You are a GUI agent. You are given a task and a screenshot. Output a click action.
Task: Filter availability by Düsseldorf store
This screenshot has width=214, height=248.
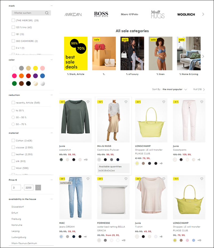18,207
